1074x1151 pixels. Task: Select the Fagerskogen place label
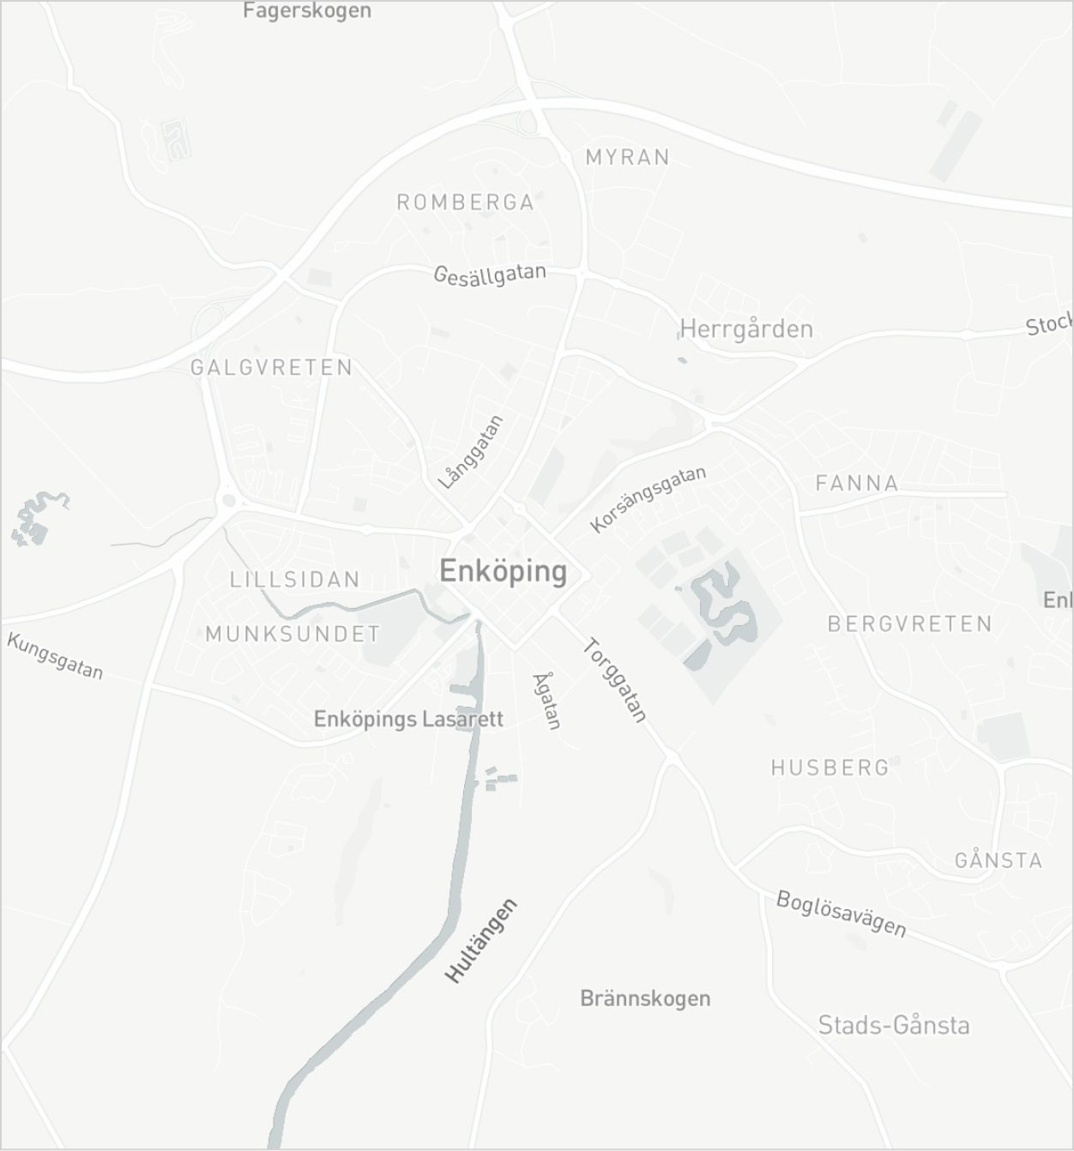(x=307, y=10)
